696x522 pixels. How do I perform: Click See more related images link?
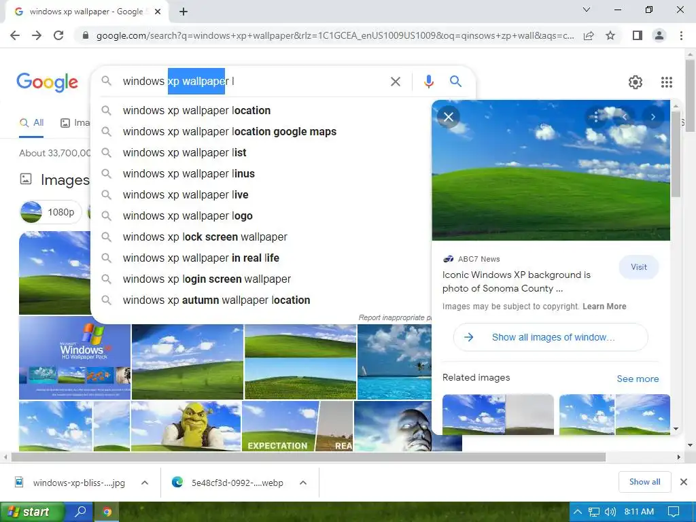pyautogui.click(x=638, y=379)
